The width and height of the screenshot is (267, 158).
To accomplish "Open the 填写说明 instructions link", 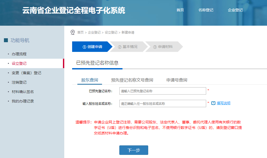I will click(223, 103).
